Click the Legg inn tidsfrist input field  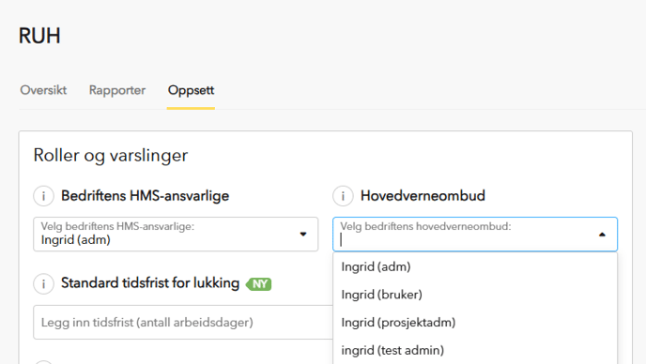[183, 323]
